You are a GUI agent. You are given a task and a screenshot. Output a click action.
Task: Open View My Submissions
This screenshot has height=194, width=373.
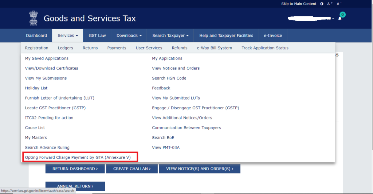(46, 78)
